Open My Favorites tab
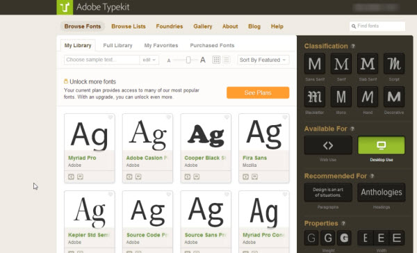 tap(161, 45)
